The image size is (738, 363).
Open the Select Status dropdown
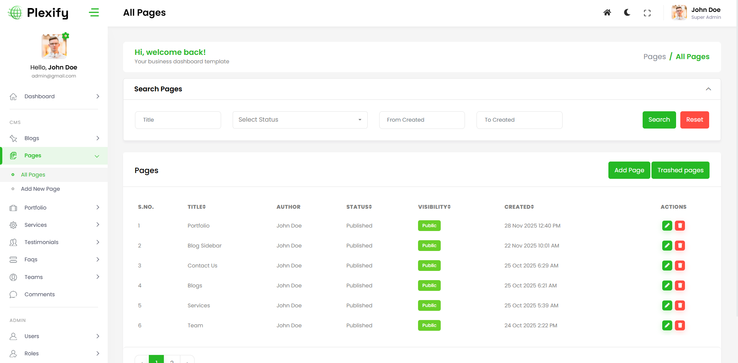coord(300,120)
